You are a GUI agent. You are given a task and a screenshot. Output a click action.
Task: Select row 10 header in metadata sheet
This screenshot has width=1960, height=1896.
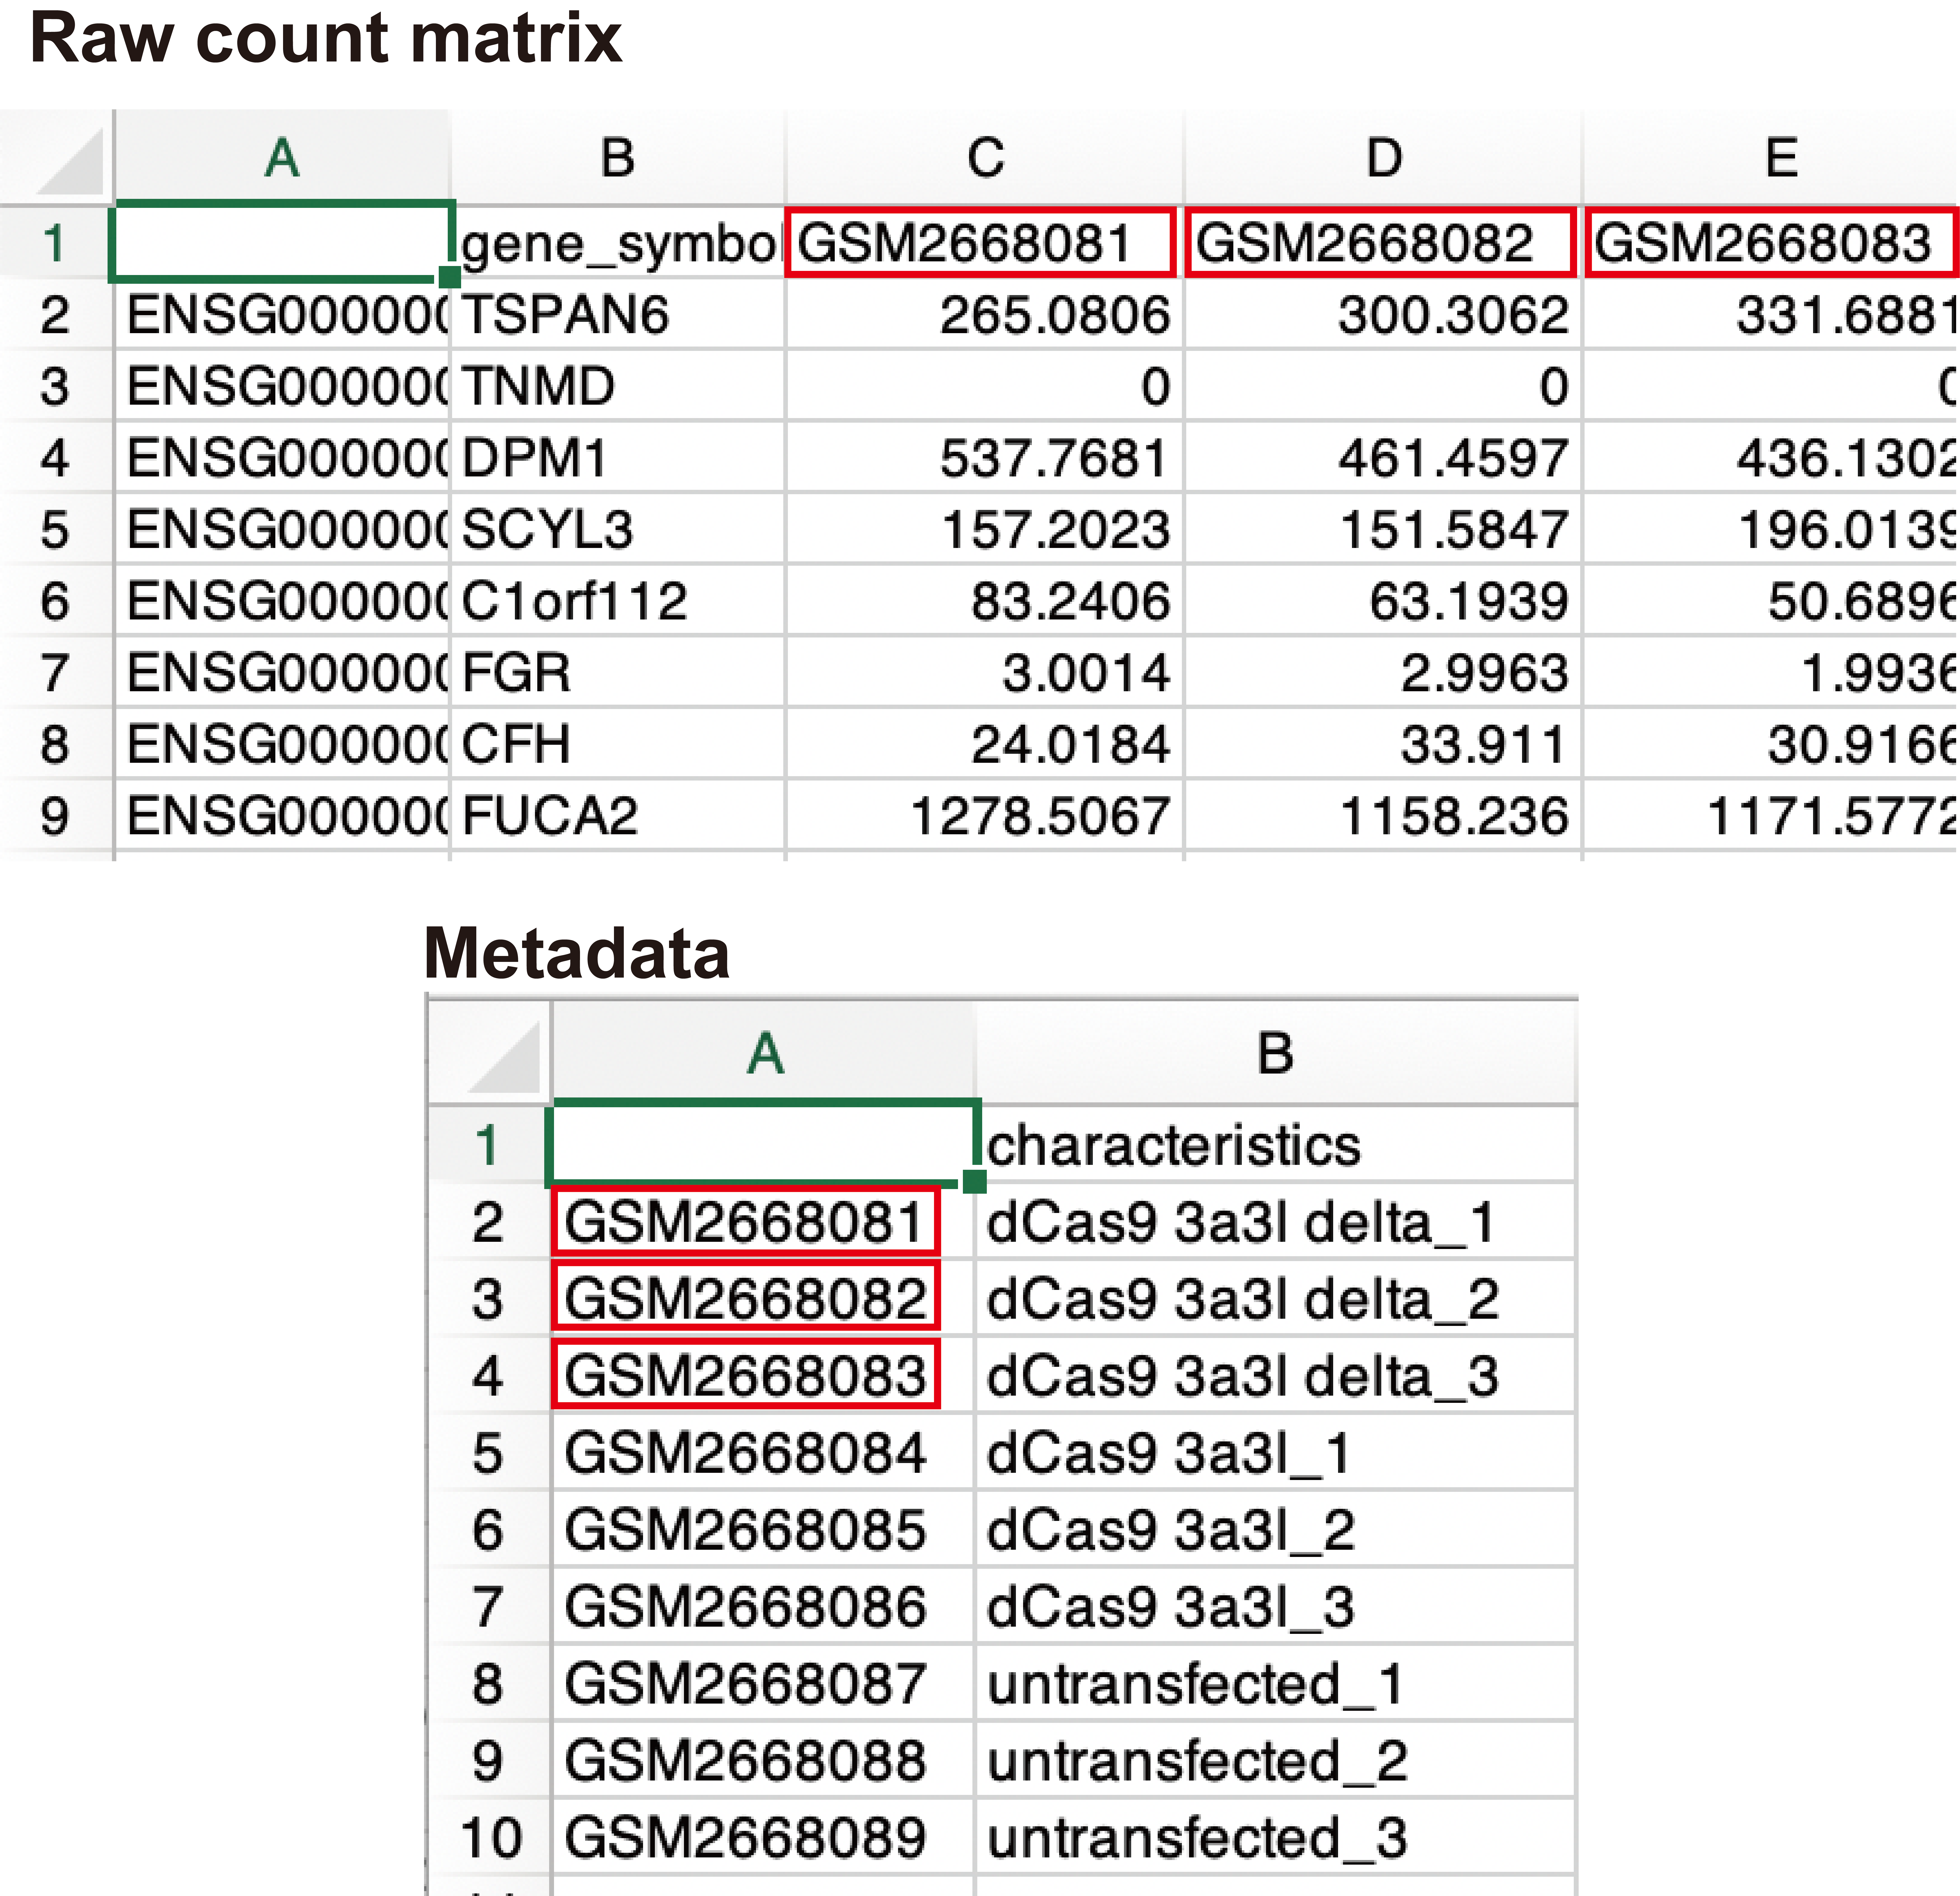tap(490, 1838)
